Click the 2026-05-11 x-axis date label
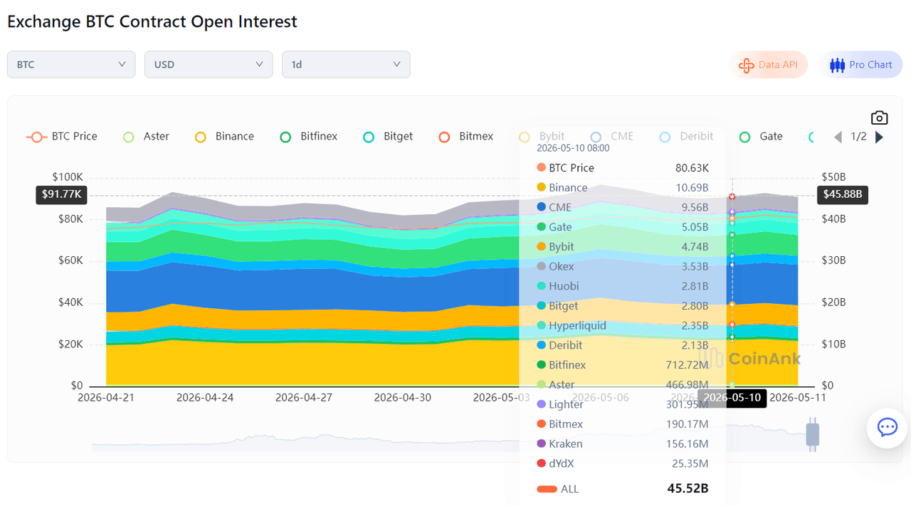This screenshot has height=506, width=911. (x=798, y=398)
